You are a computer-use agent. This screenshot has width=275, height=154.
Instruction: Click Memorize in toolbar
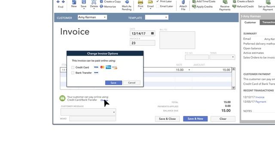click(x=108, y=7)
